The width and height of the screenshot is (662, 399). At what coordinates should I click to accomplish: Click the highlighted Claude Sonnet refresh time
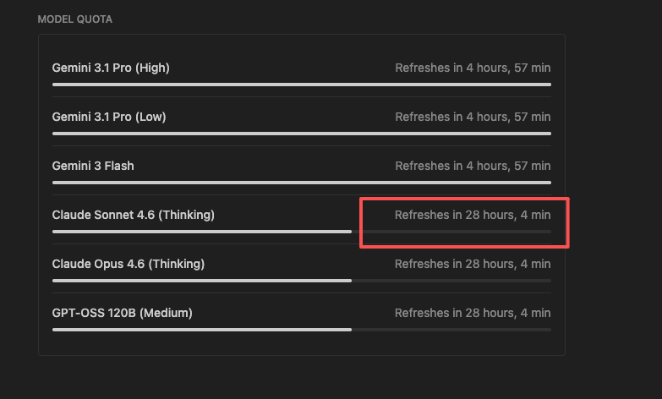click(473, 215)
